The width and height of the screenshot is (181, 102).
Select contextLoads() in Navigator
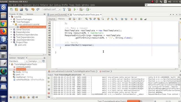tap(23, 67)
